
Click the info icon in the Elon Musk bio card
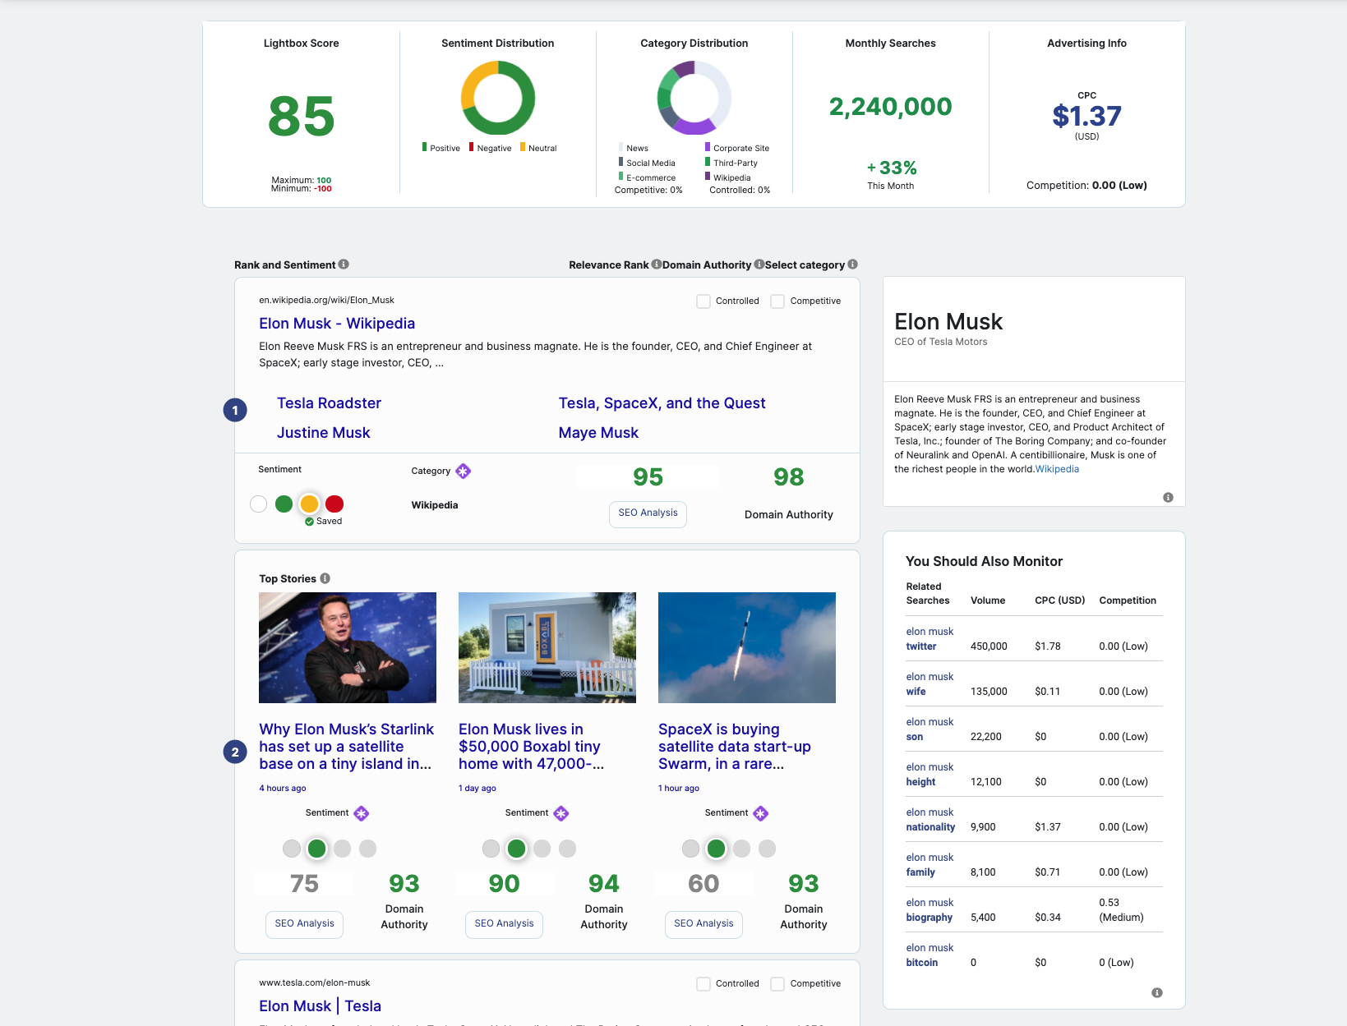click(1168, 496)
